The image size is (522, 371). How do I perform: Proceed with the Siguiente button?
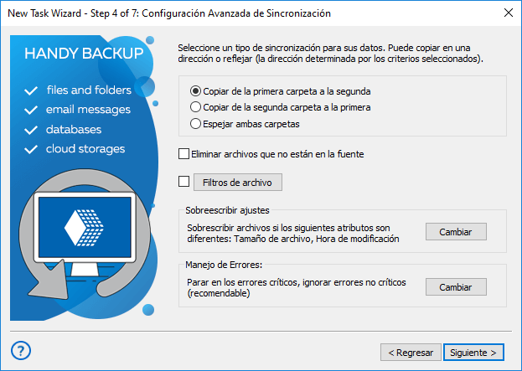click(x=474, y=353)
